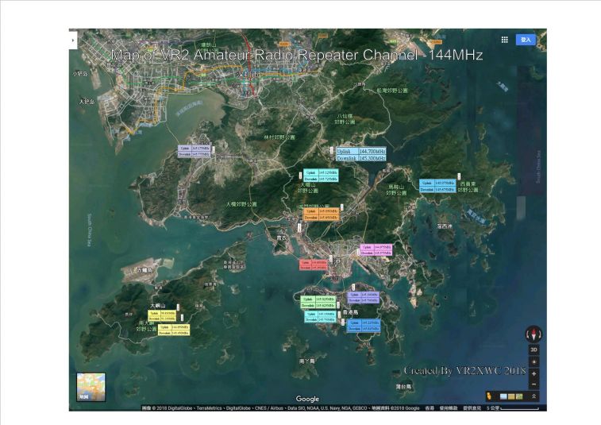Viewport: 601px width, 425px height.
Task: Select the yellow repeater label near 大嶼山
Action: point(163,316)
